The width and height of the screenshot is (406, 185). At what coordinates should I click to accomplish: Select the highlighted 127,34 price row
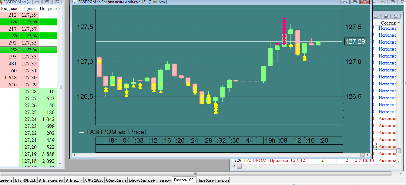pyautogui.click(x=29, y=50)
